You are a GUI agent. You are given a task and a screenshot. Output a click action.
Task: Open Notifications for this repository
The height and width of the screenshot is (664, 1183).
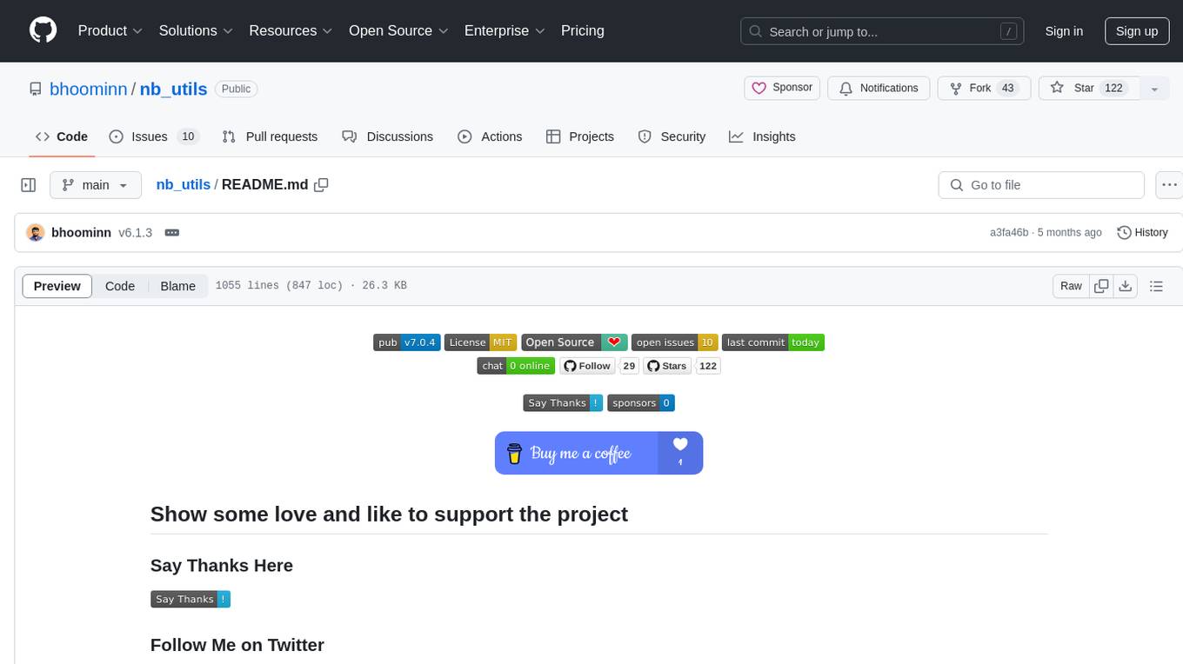point(879,88)
